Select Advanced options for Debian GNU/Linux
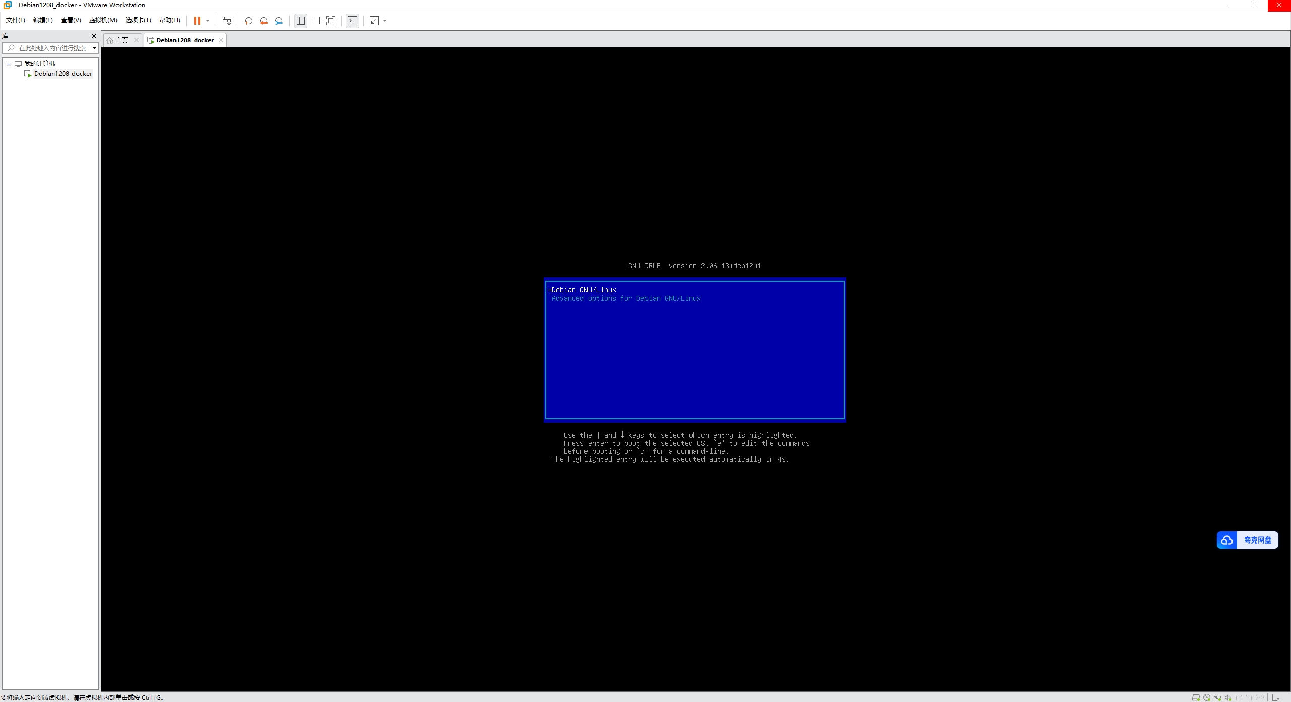 click(x=626, y=298)
